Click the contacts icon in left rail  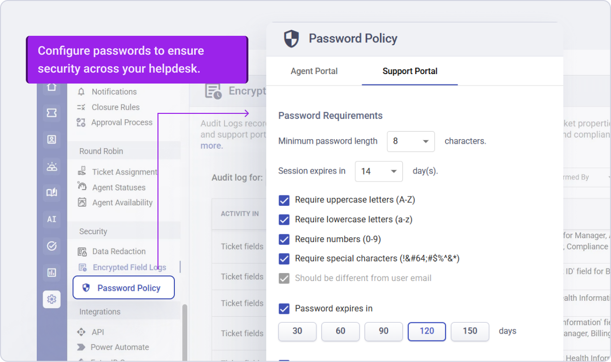52,140
